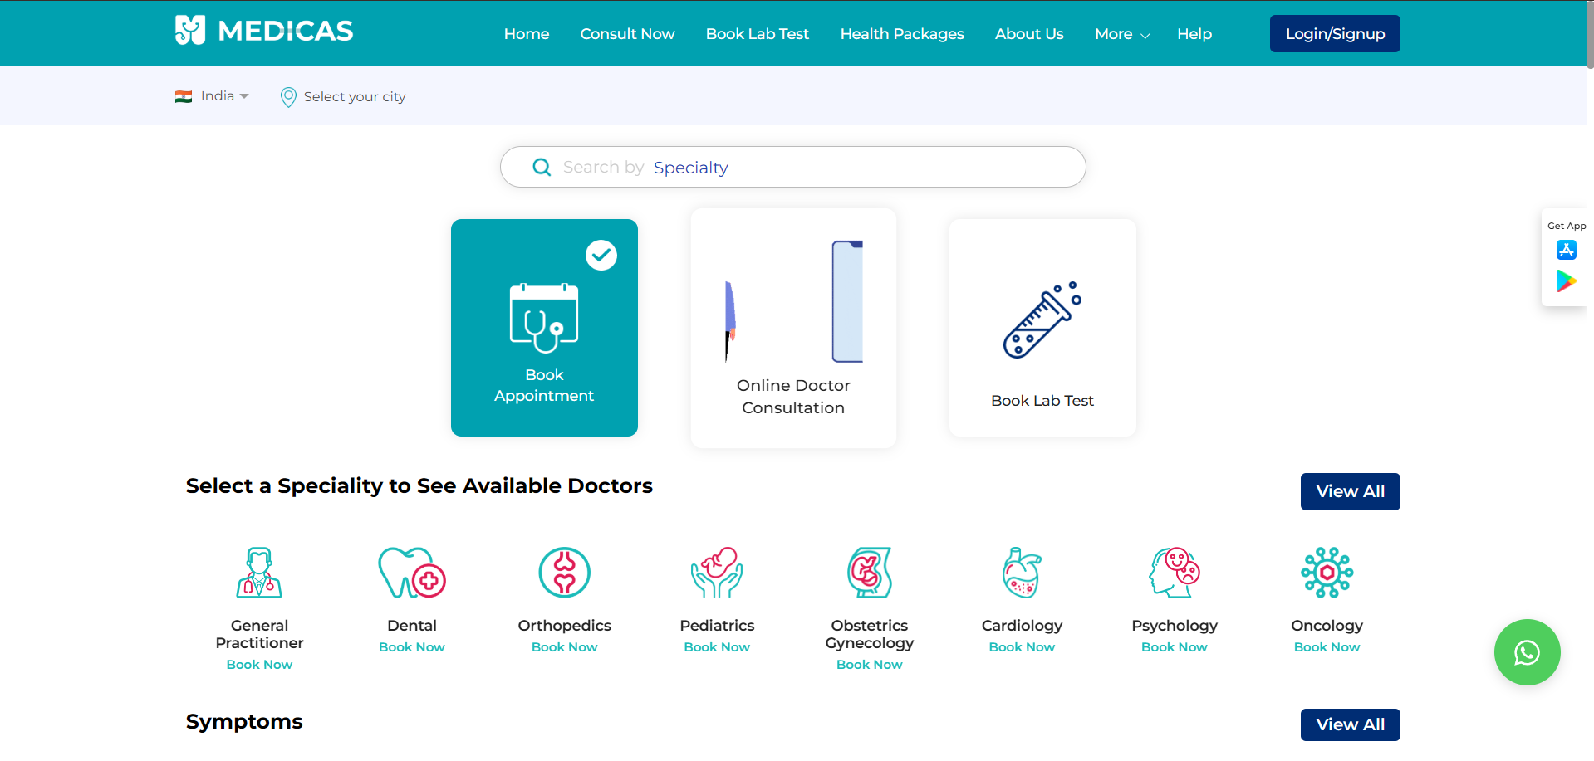This screenshot has height=761, width=1594.
Task: Select the Online Doctor Consultation card
Action: click(793, 329)
